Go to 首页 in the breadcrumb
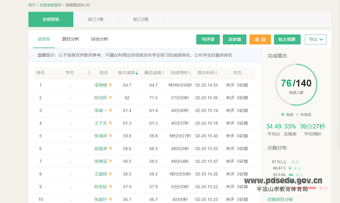340x203 pixels. [32, 5]
